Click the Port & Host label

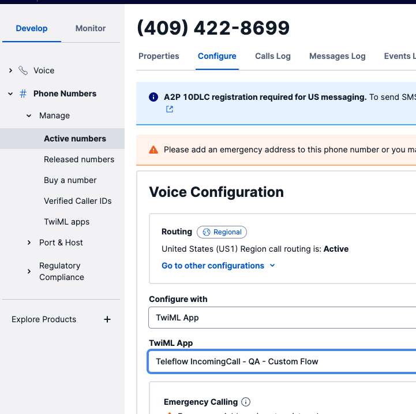coord(61,243)
